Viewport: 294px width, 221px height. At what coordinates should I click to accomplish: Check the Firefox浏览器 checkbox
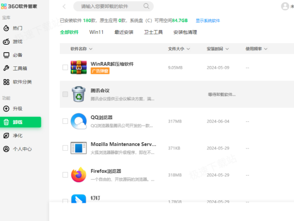click(65, 175)
